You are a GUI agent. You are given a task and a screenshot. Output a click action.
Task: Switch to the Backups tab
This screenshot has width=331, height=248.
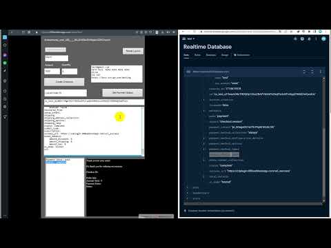click(211, 55)
